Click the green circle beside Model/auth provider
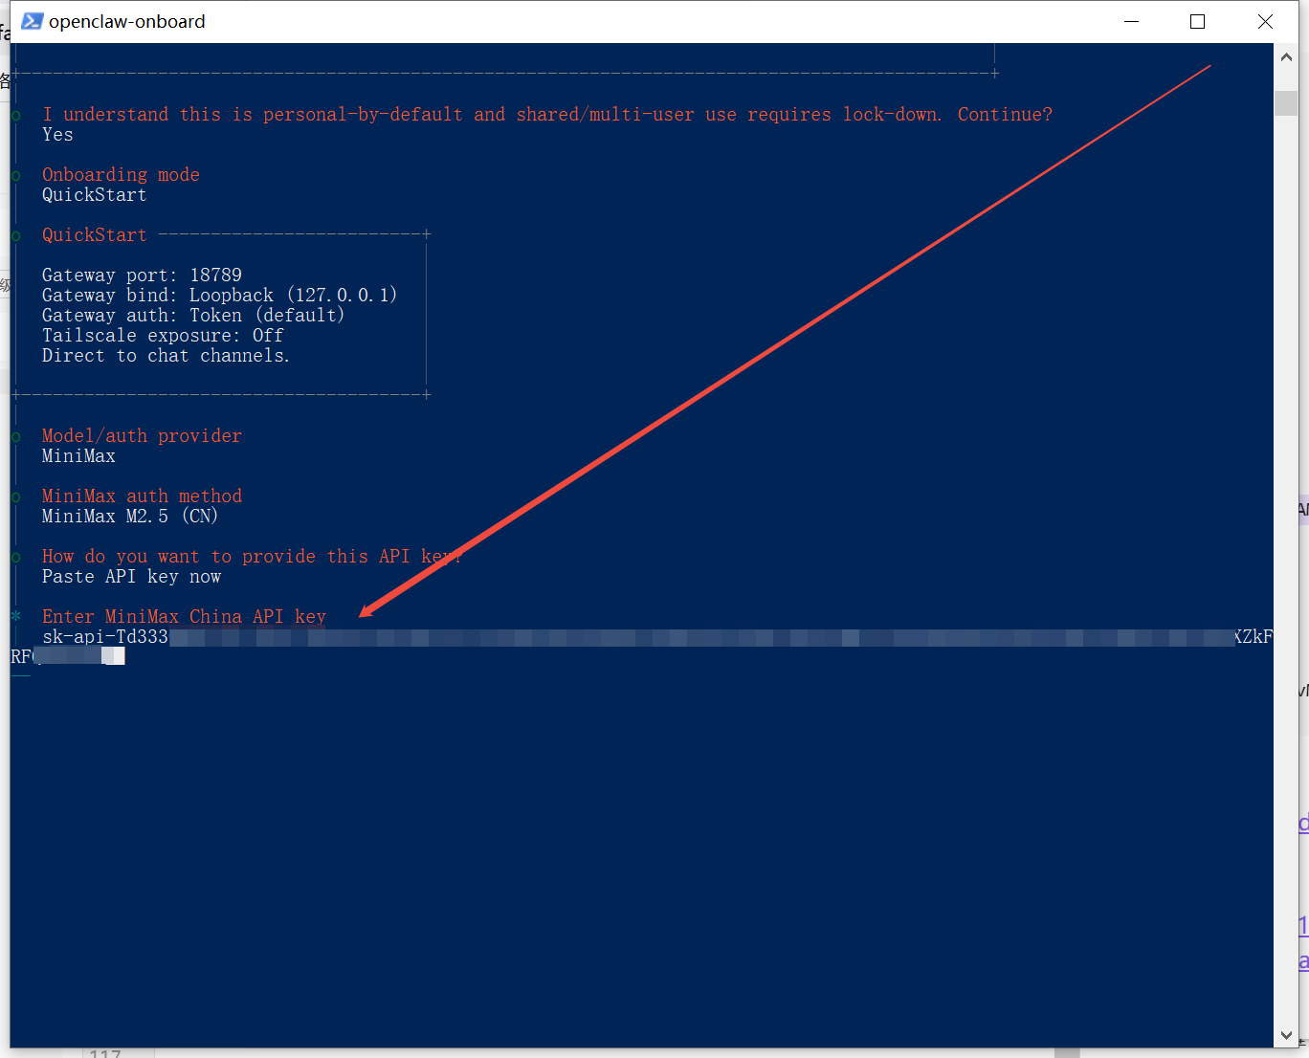 point(16,436)
